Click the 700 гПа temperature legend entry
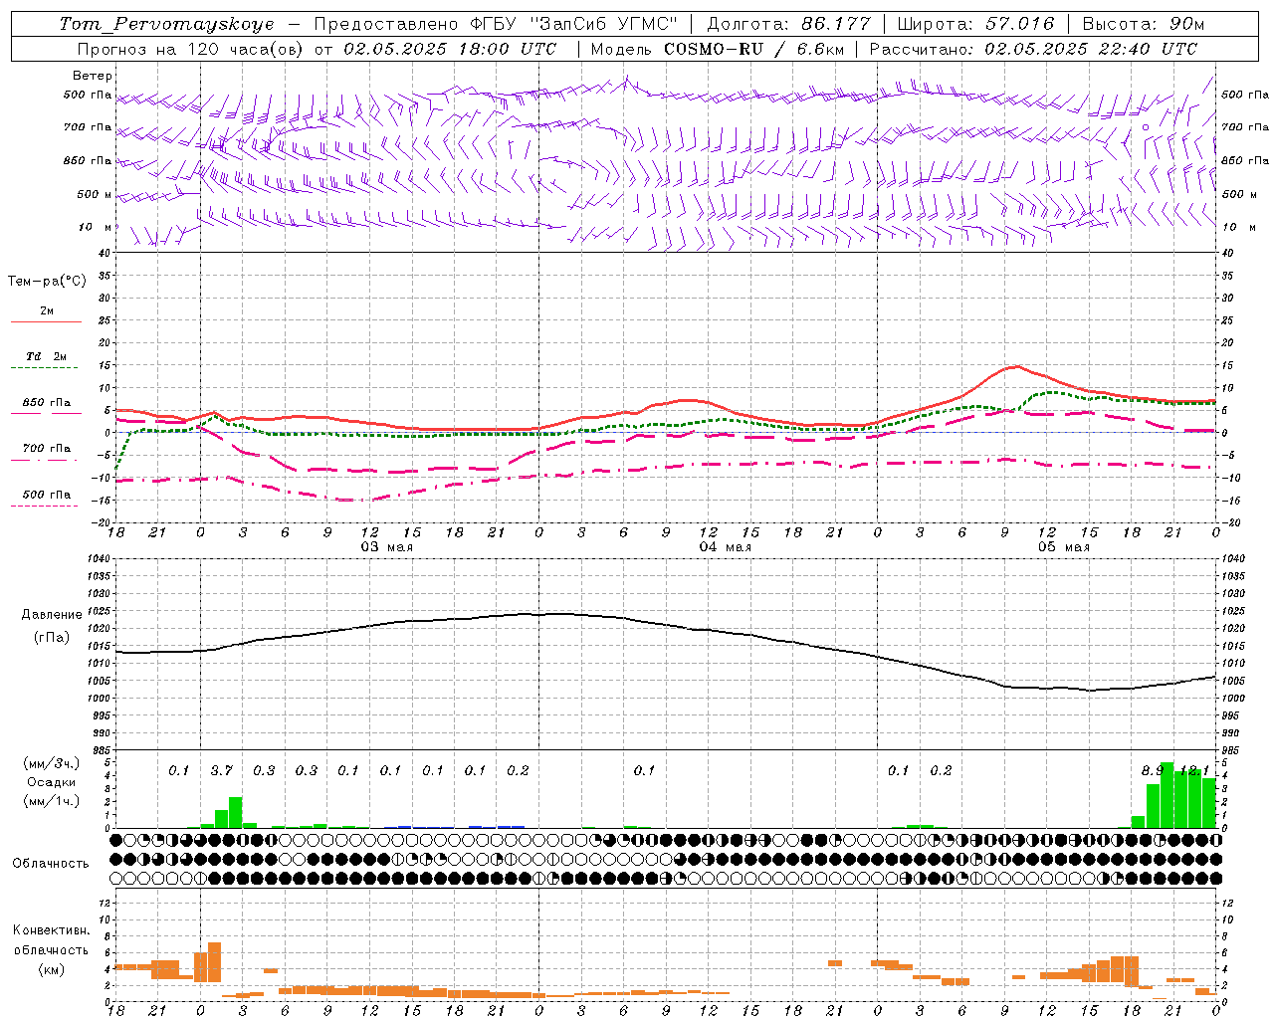Screen dimensions: 1274x1019 46,449
